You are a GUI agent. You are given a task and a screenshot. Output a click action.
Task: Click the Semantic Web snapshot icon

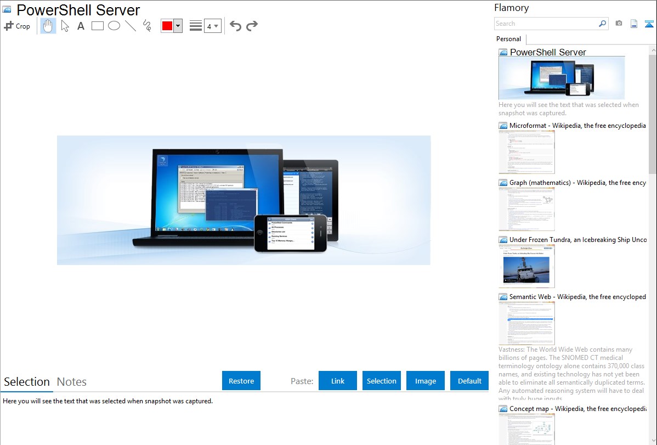tap(503, 297)
